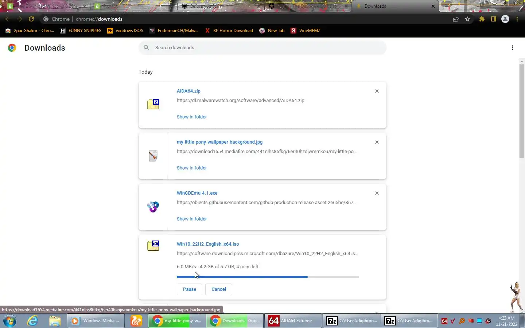The width and height of the screenshot is (525, 328).
Task: Open the 2pac Shakur bookmark
Action: [x=30, y=31]
